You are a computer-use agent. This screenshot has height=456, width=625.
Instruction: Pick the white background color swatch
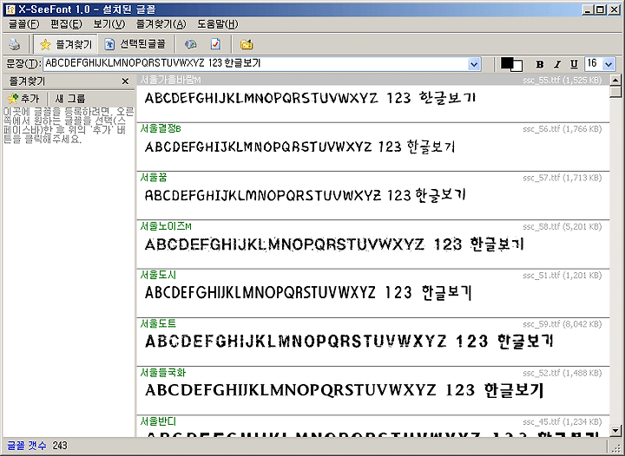[517, 67]
